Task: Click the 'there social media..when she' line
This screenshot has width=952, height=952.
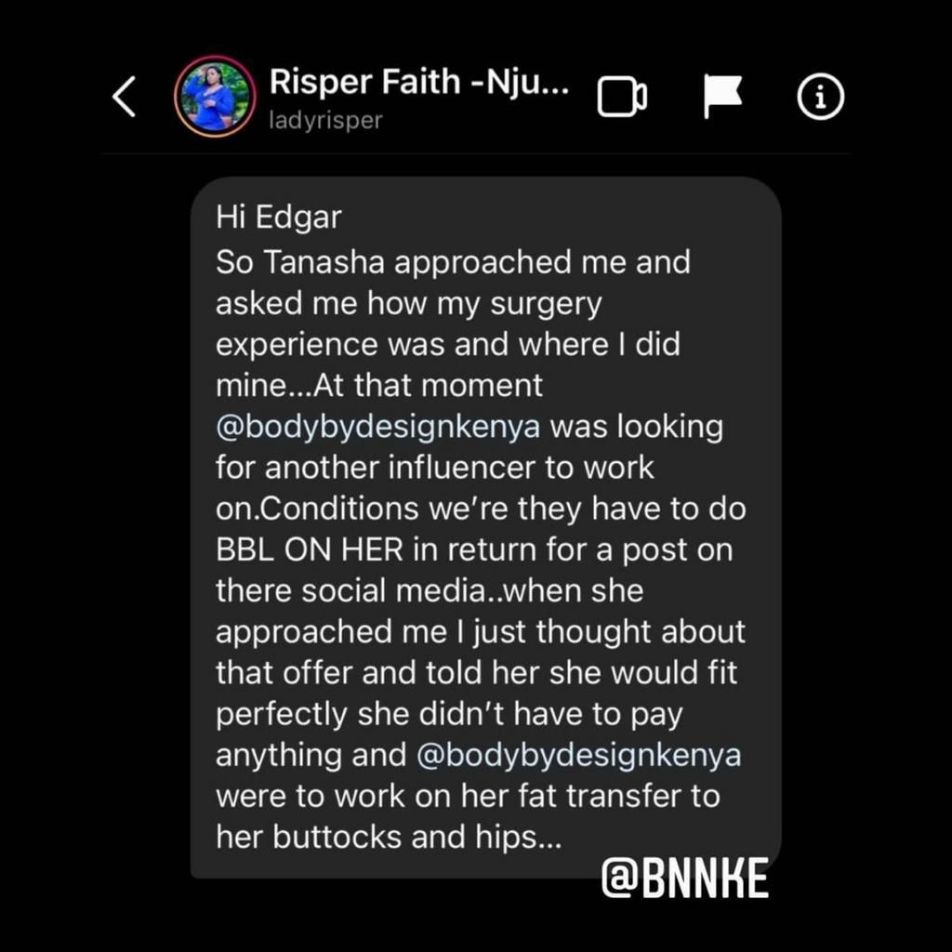Action: 430,590
